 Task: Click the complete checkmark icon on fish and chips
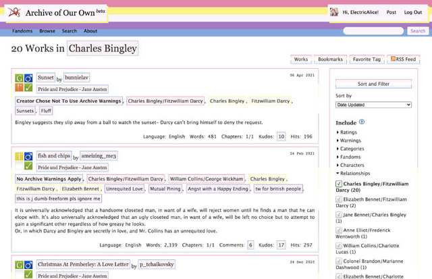point(28,166)
